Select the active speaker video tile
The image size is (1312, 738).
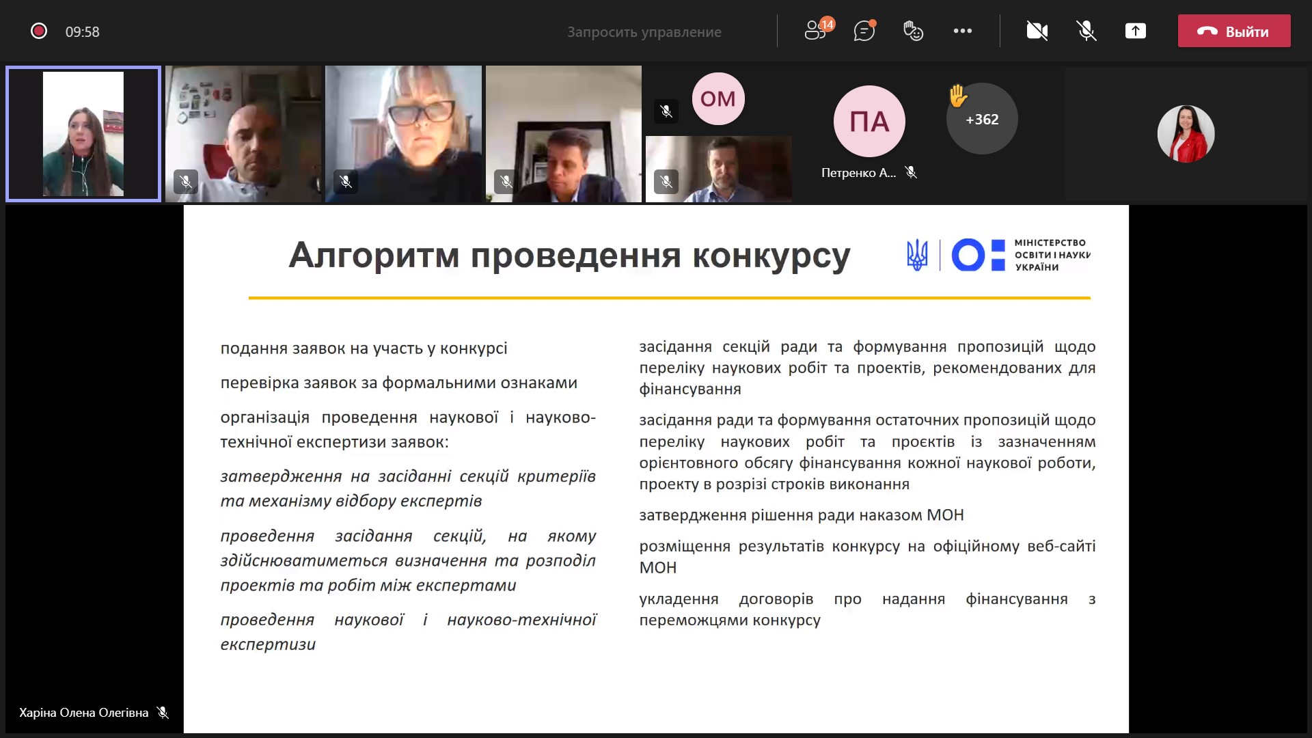[x=83, y=134]
